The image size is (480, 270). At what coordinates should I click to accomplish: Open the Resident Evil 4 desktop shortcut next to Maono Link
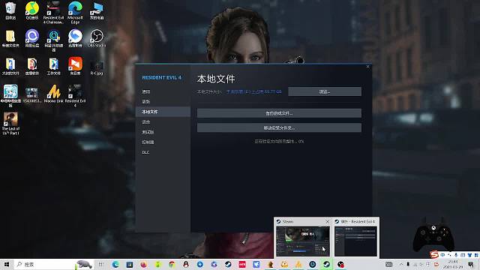point(75,95)
